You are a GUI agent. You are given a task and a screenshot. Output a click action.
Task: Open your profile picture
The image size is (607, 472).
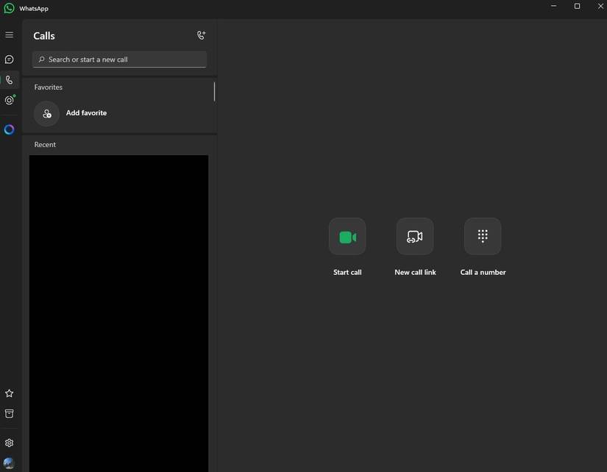(x=9, y=462)
